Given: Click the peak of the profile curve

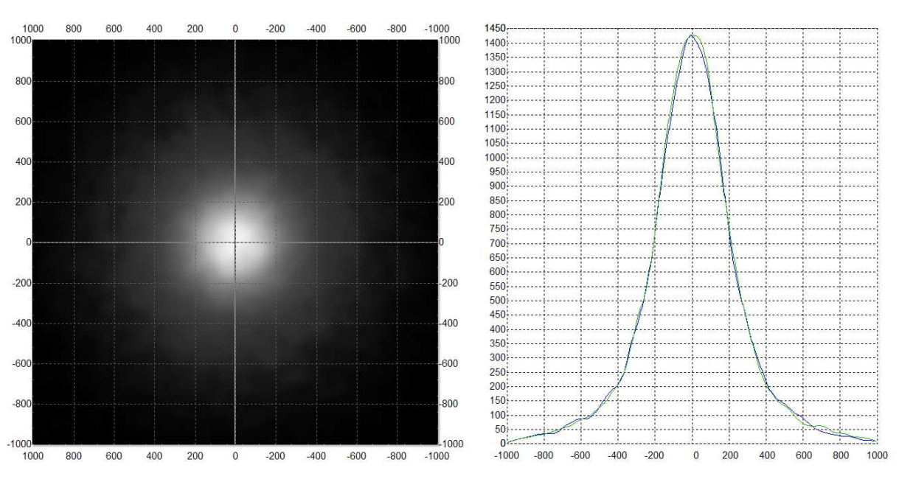Looking at the screenshot, I should click(x=693, y=35).
